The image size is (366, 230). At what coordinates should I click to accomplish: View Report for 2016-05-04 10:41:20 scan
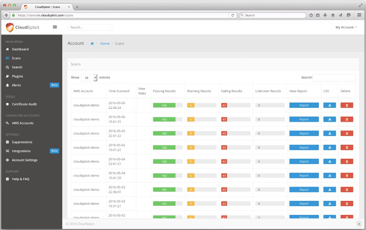tap(304, 176)
